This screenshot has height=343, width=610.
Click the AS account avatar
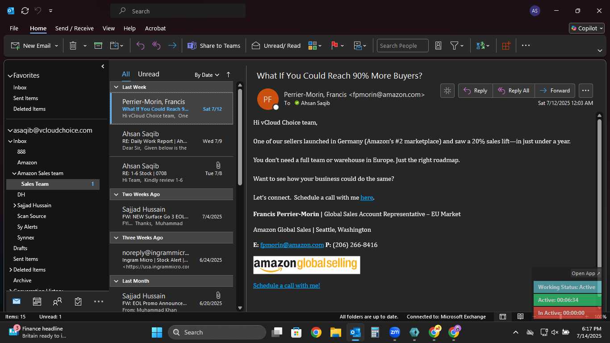coord(535,11)
